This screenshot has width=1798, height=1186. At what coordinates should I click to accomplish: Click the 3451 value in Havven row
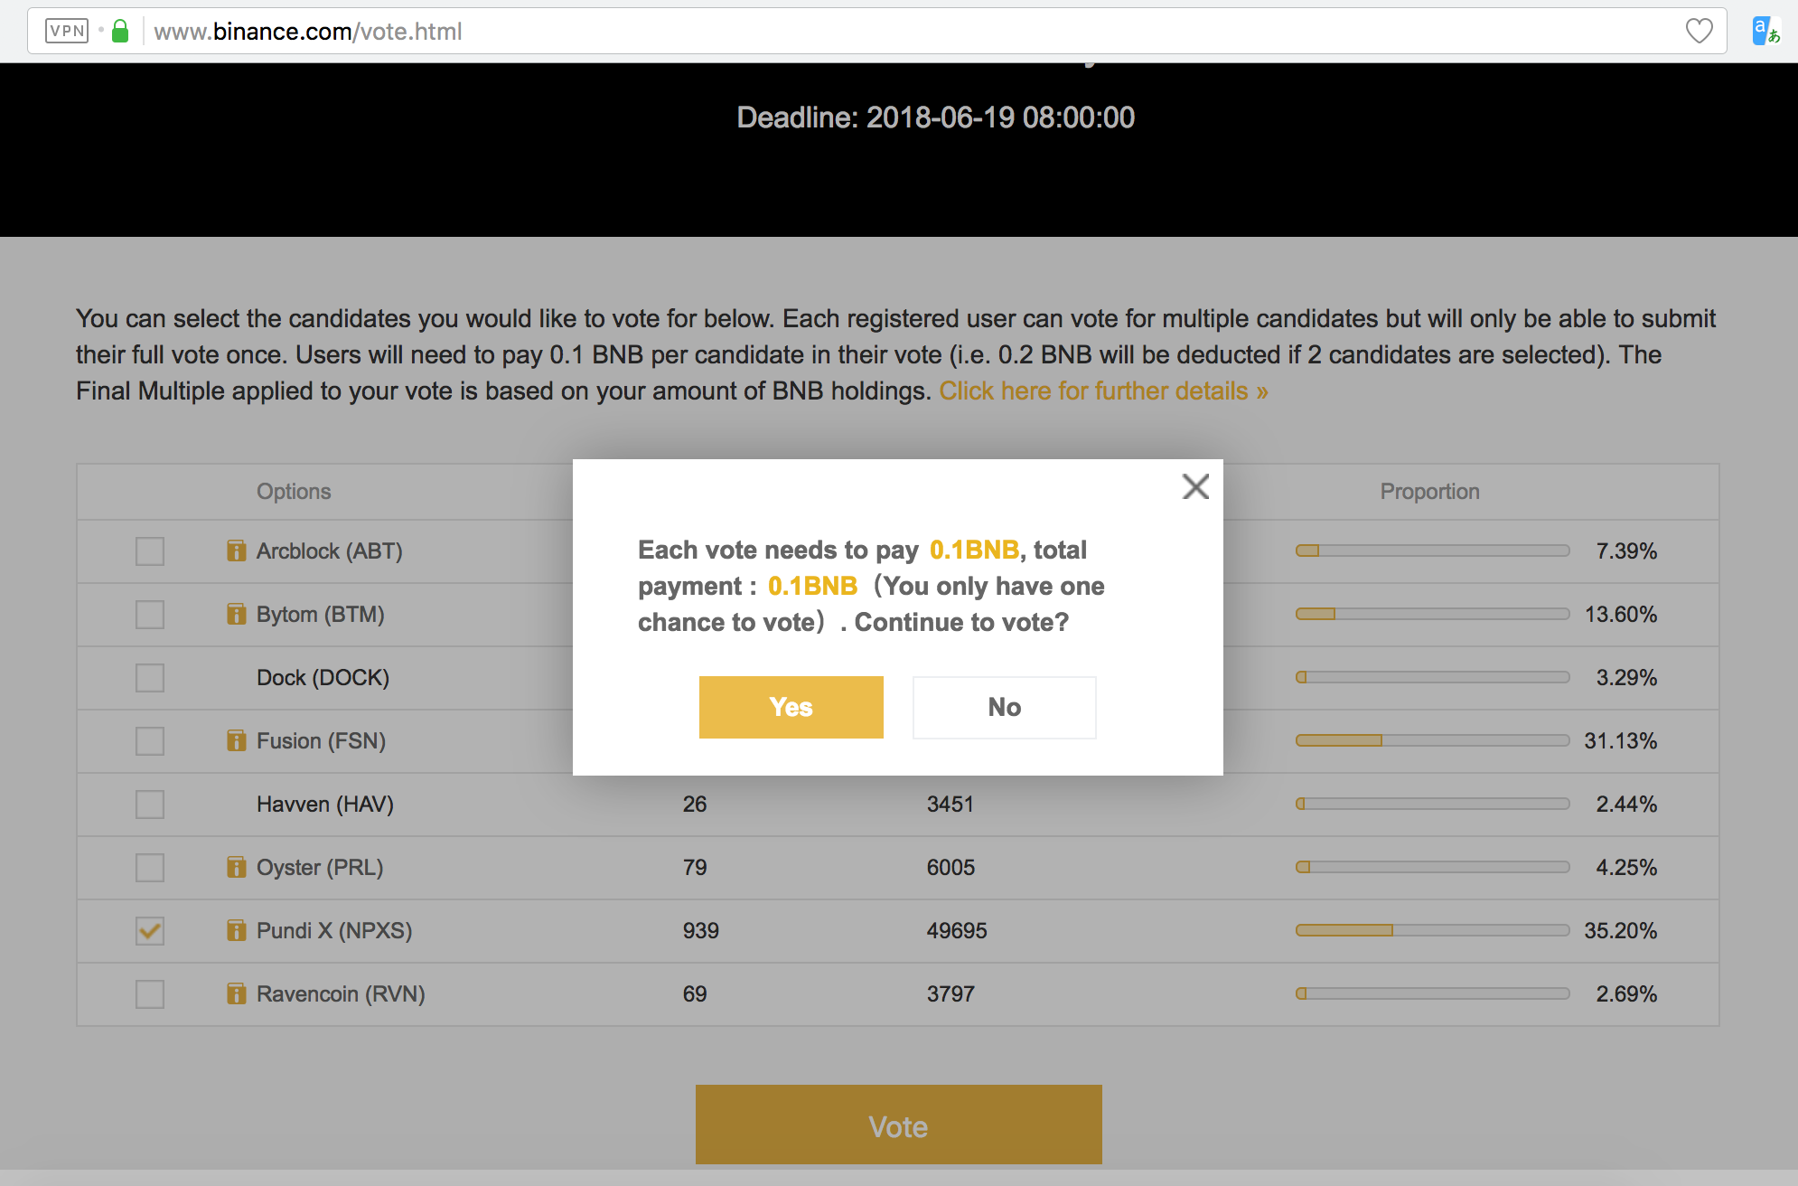[x=950, y=805]
